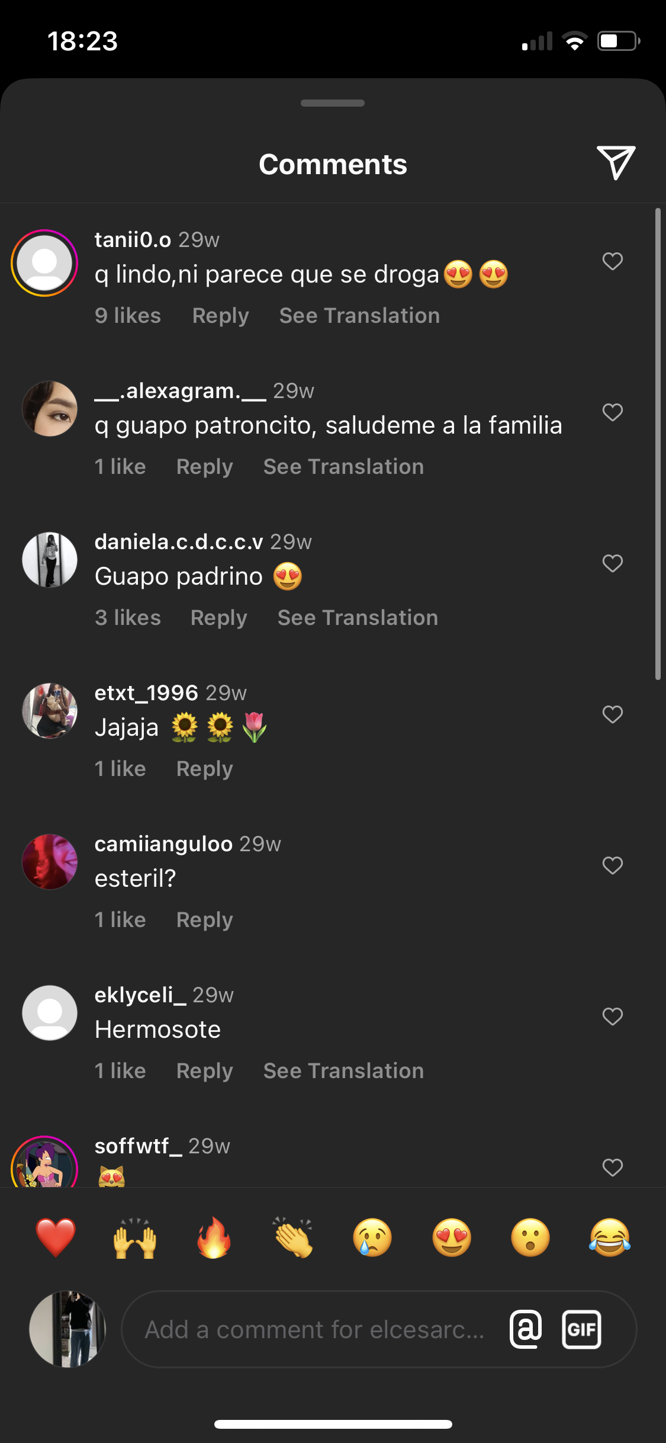Insert the crying laughing emoji
Viewport: 666px width, 1443px height.
tap(610, 1237)
